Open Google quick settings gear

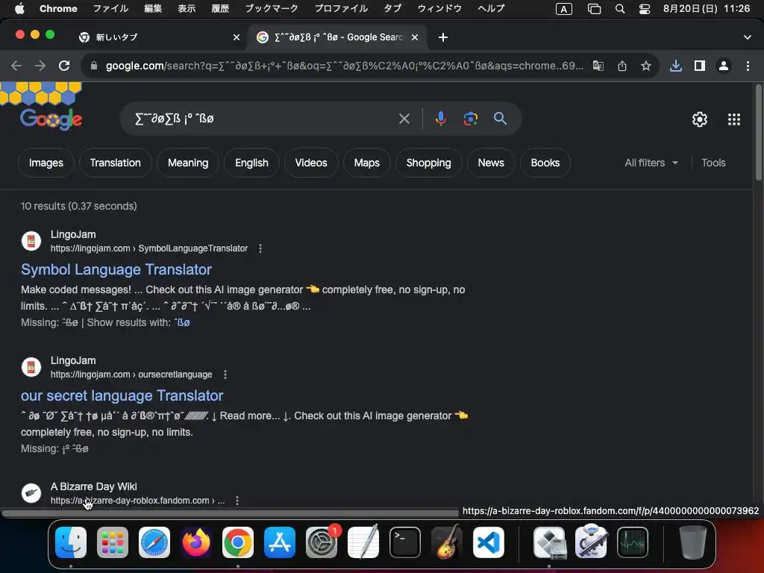[700, 119]
